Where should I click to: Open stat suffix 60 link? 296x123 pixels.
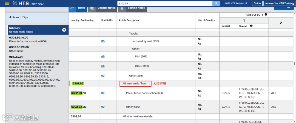point(103,76)
